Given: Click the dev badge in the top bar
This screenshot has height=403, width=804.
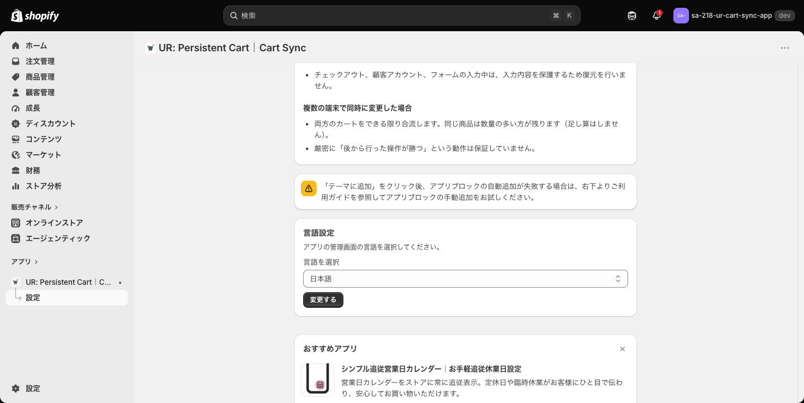Looking at the screenshot, I should click(784, 16).
